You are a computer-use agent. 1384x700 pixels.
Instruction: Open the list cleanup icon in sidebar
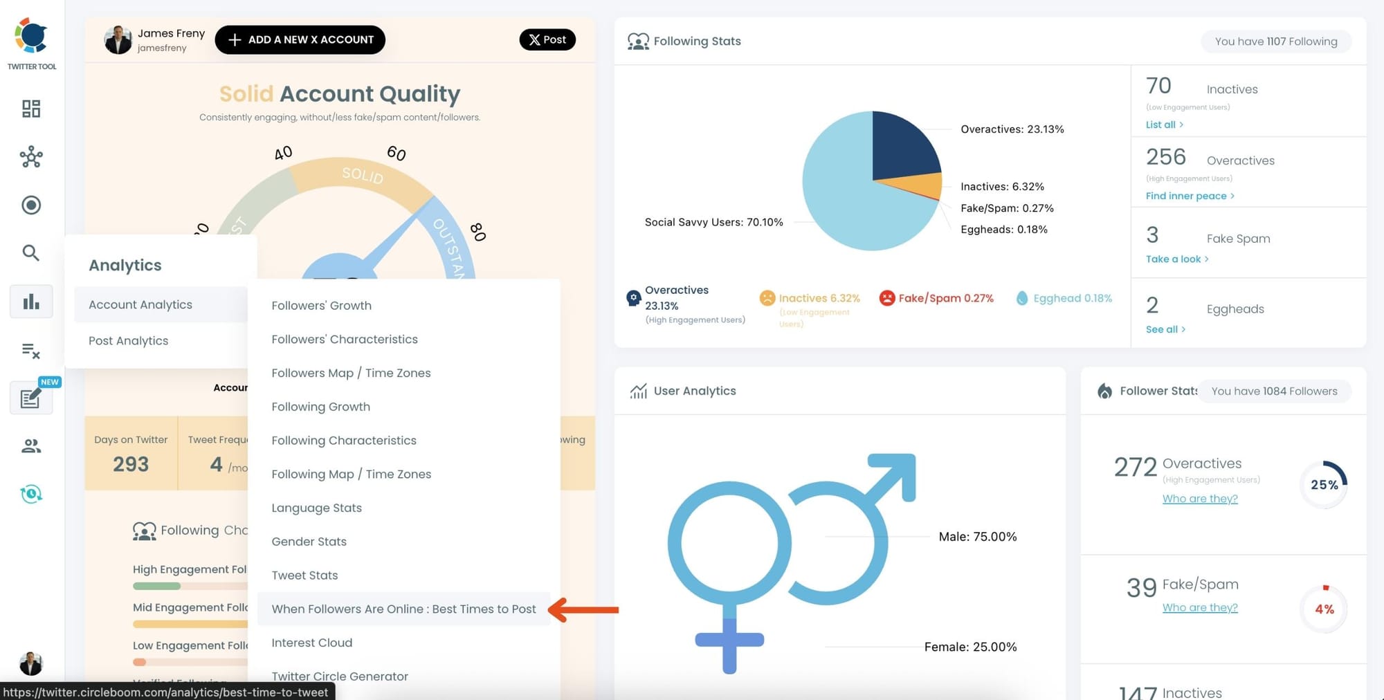(30, 352)
